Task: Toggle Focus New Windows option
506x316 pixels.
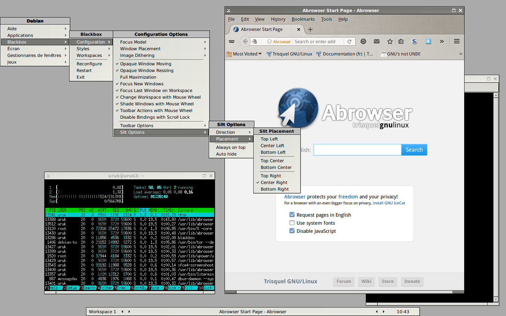Action: click(161, 84)
